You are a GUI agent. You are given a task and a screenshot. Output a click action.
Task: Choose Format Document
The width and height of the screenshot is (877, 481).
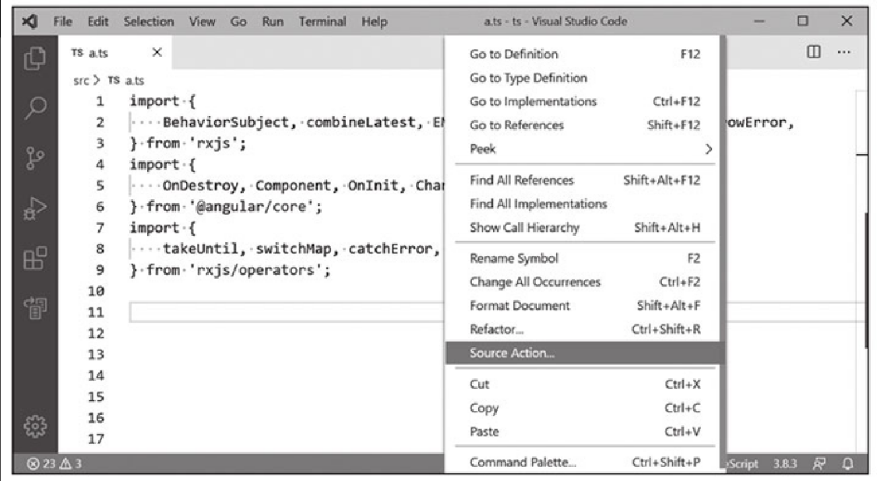(584, 306)
